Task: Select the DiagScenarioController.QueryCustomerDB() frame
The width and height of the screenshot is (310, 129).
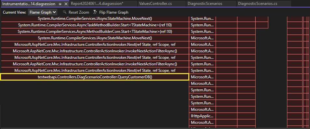Action: click(x=95, y=77)
